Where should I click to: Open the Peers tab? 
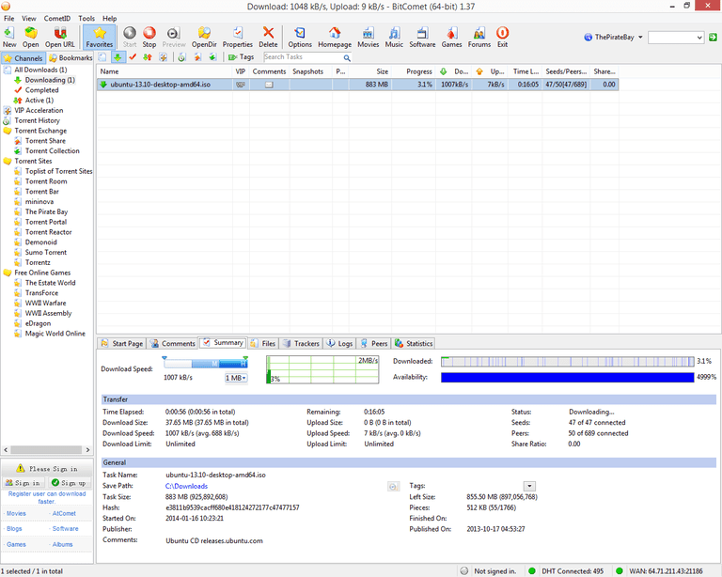(x=374, y=343)
